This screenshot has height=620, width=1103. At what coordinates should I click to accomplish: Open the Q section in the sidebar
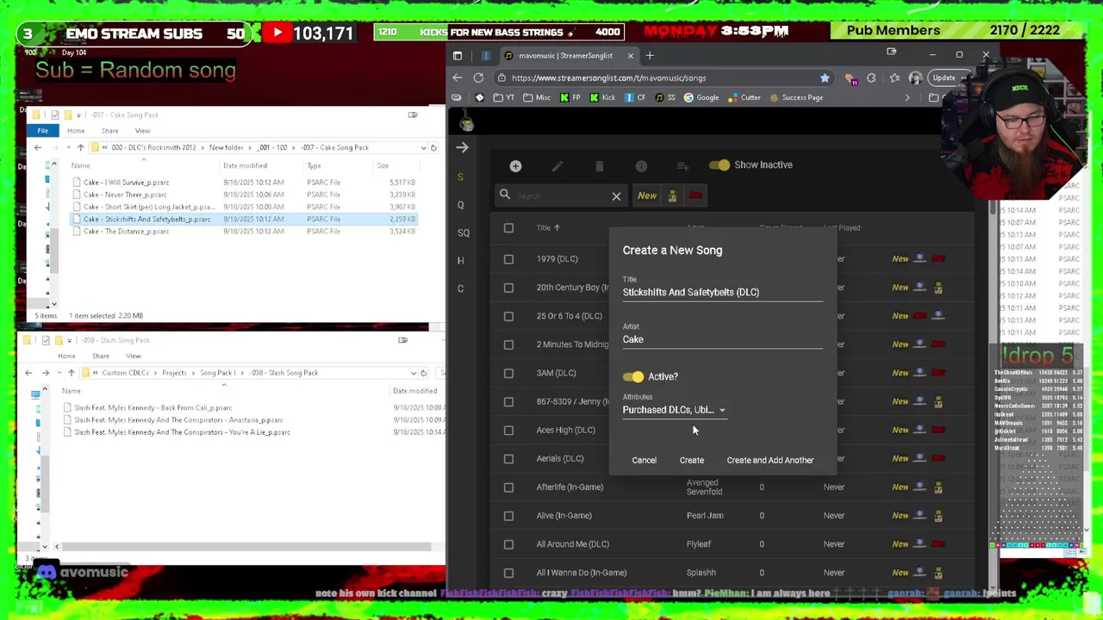pyautogui.click(x=460, y=205)
